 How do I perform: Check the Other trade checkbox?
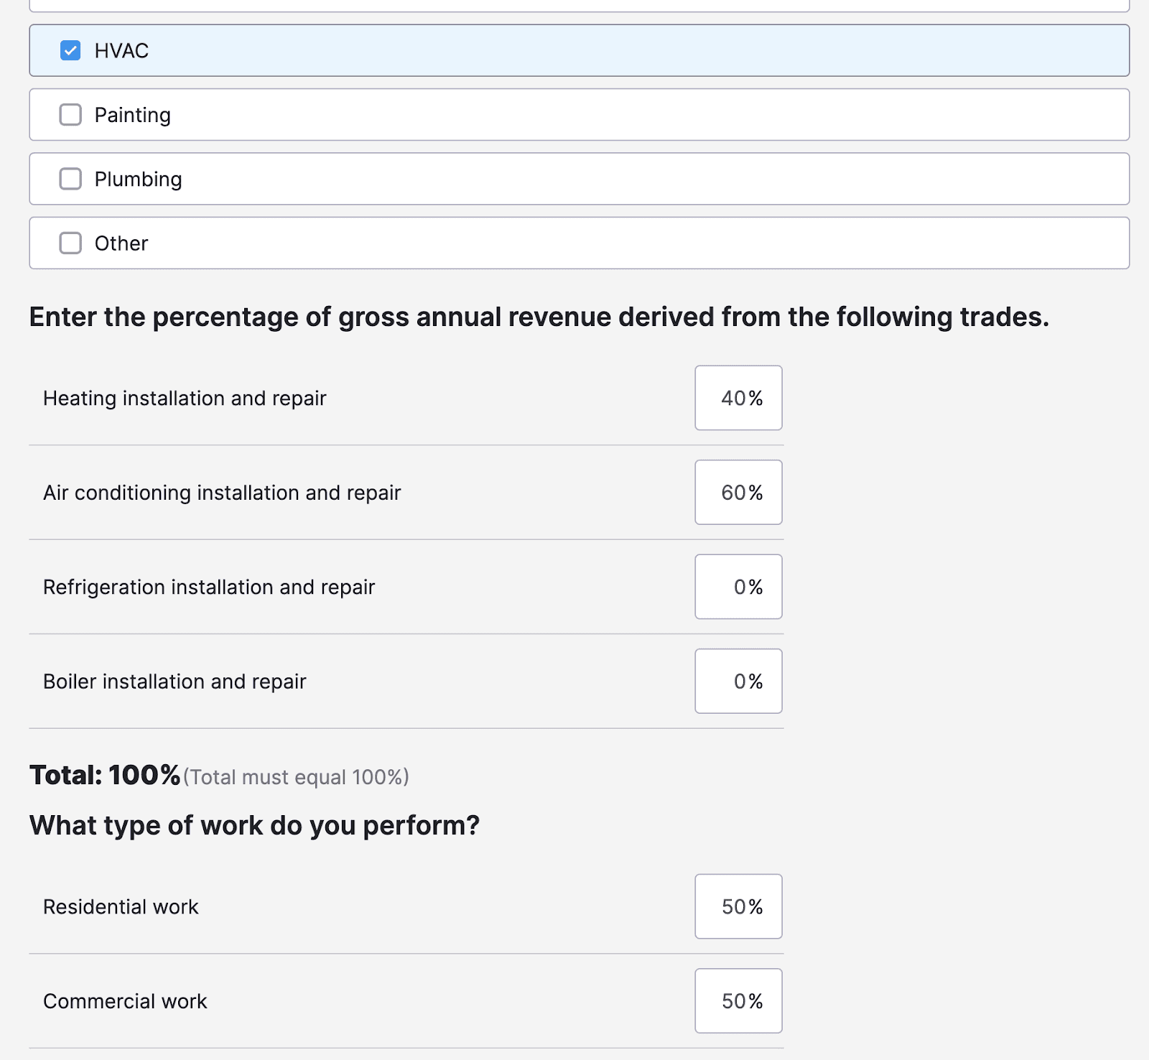[x=70, y=243]
